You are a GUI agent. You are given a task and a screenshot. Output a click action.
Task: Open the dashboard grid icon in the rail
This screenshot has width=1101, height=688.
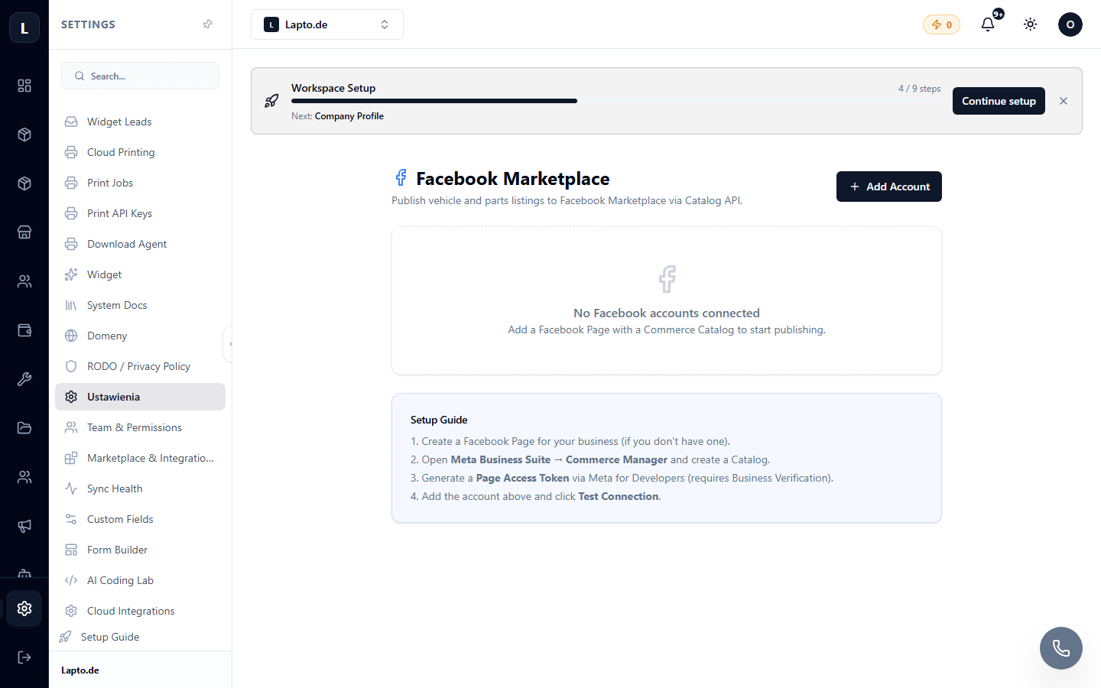(x=24, y=86)
